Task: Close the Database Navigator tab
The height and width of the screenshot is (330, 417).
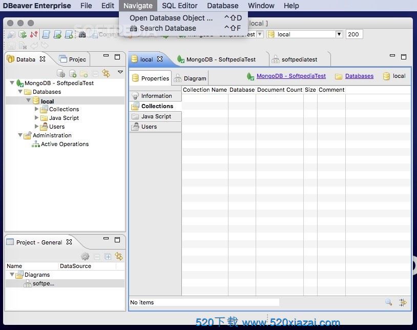Action: [43, 59]
